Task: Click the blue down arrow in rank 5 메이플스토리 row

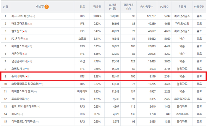Action: pos(30,46)
